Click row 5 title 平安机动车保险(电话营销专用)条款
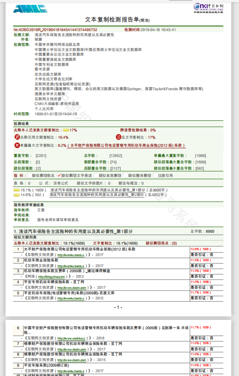 click(69, 293)
